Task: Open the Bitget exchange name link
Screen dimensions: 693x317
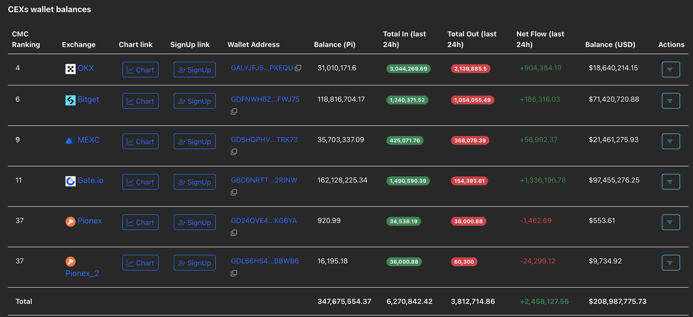Action: (88, 100)
